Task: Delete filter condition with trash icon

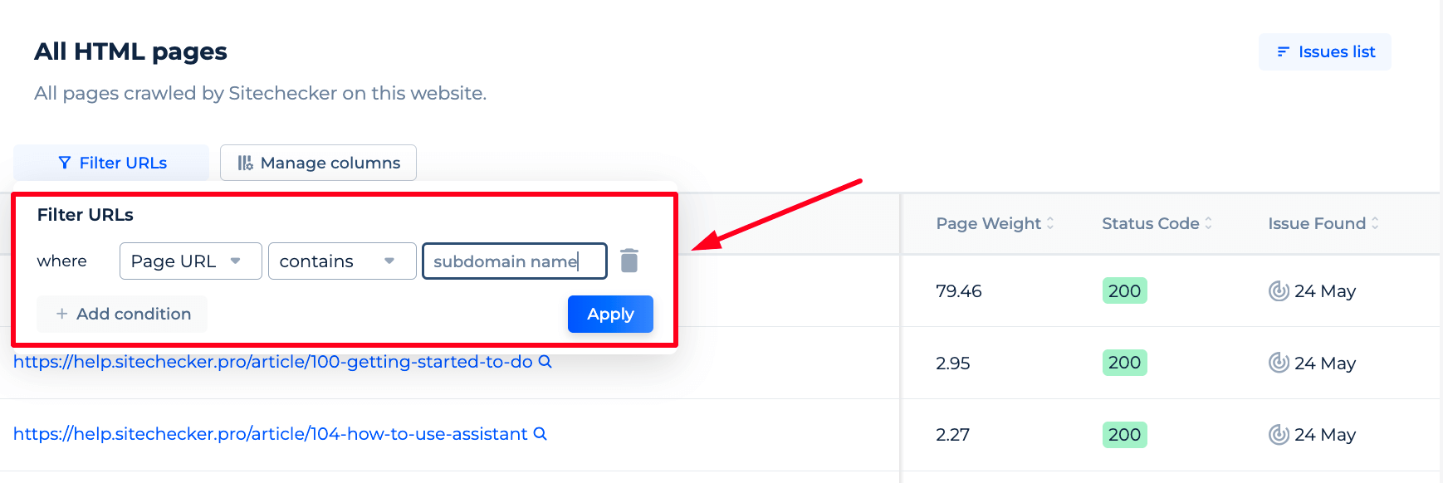Action: pyautogui.click(x=629, y=261)
